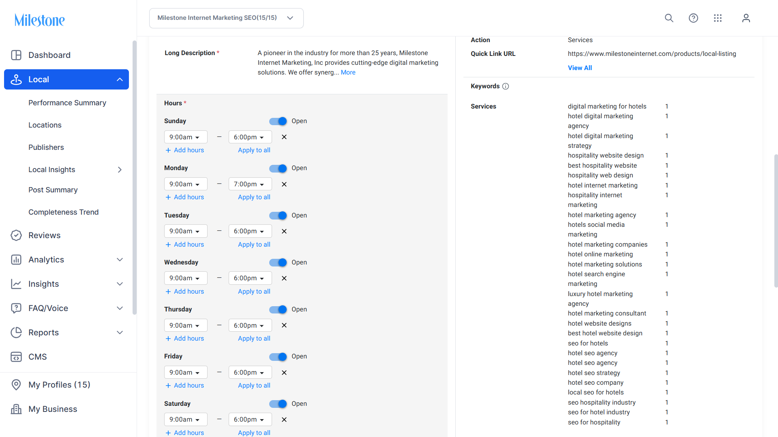Toggle Thursday open switch

(x=278, y=309)
